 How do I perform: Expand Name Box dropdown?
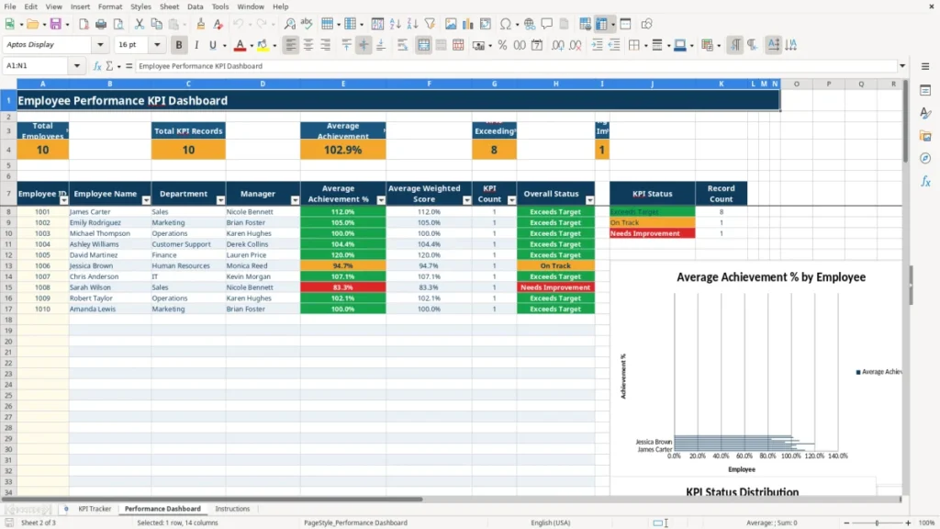[77, 66]
